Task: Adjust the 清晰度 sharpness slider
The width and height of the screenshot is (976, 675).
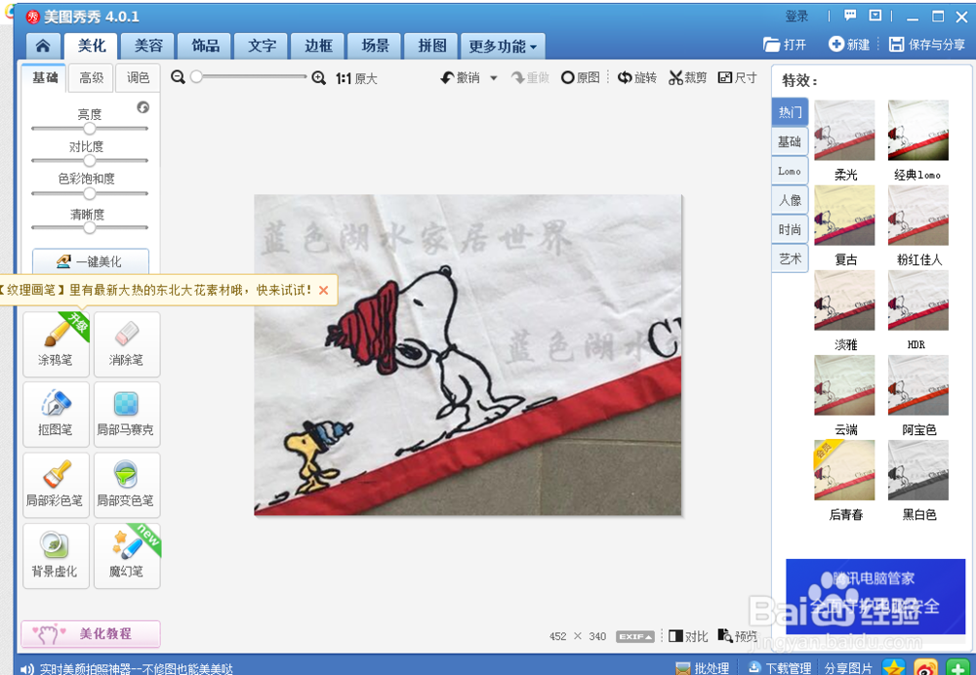Action: click(x=90, y=227)
